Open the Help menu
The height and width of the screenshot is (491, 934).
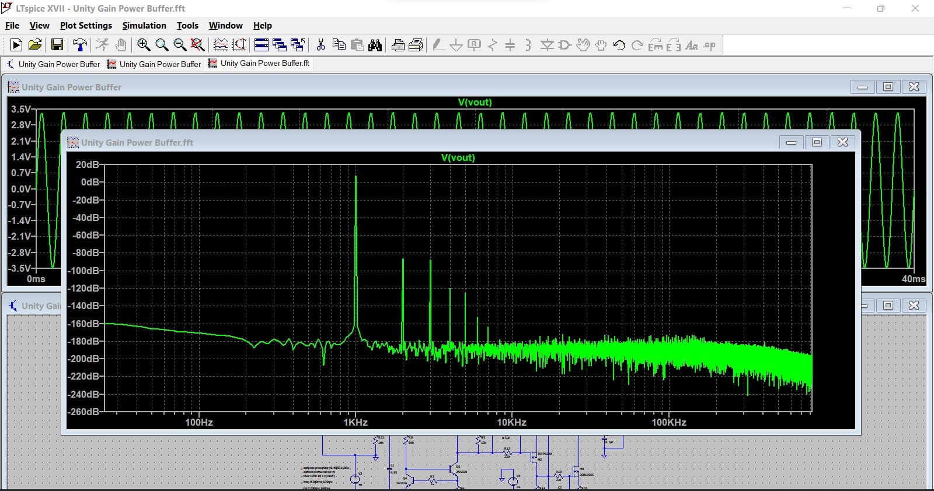click(x=262, y=26)
